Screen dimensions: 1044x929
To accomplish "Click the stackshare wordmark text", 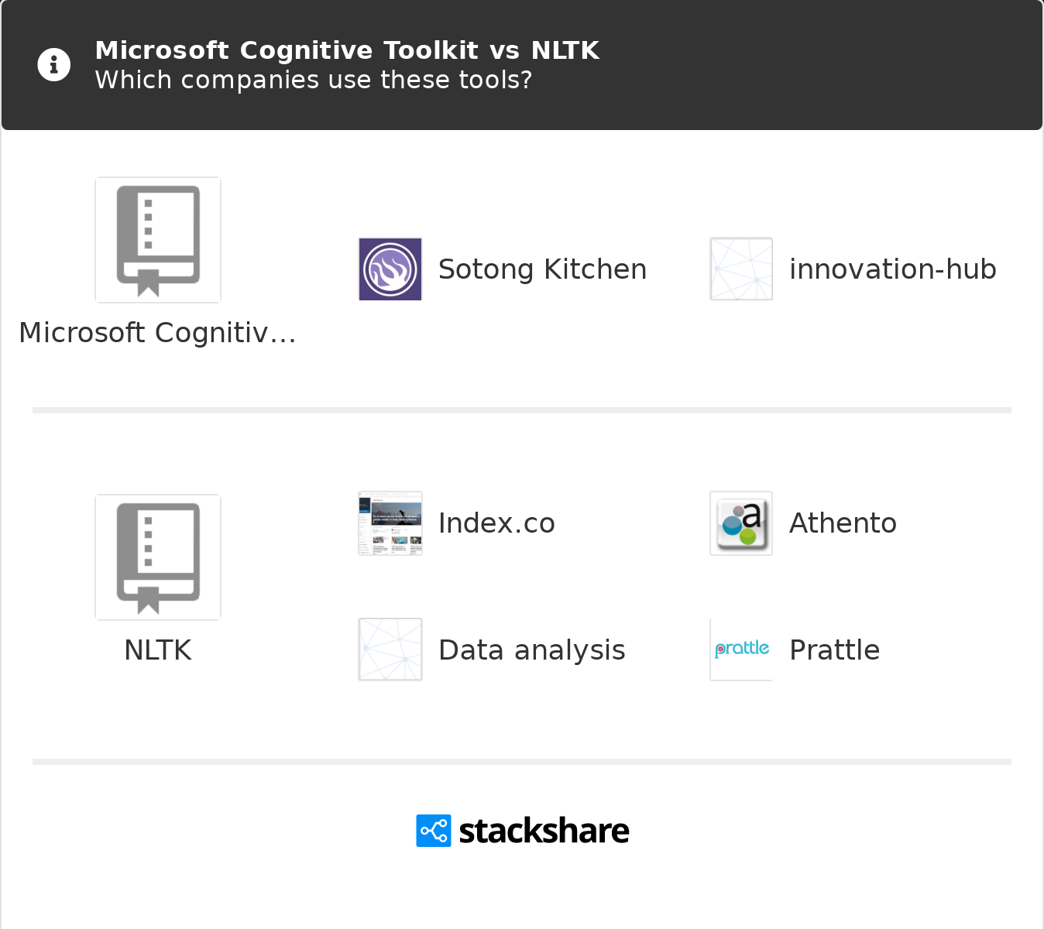I will [544, 831].
